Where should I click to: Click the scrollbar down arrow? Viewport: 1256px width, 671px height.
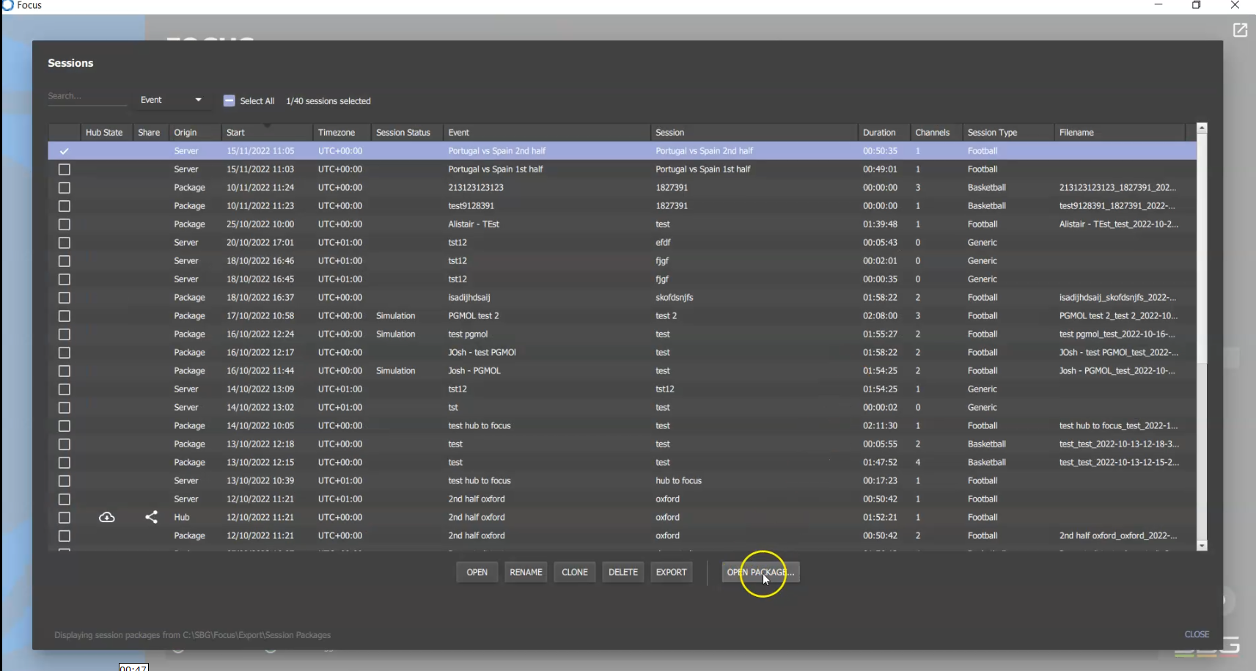click(x=1201, y=546)
